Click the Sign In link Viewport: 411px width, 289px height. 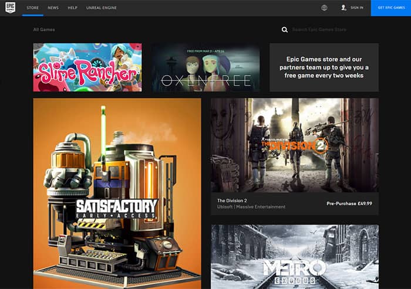pyautogui.click(x=356, y=8)
